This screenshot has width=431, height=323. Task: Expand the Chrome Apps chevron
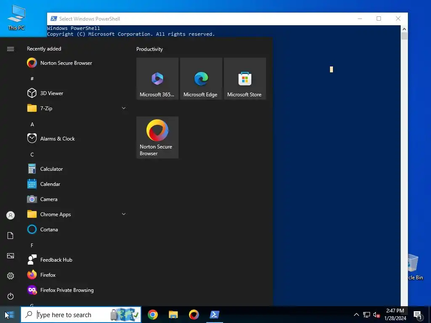pyautogui.click(x=124, y=214)
